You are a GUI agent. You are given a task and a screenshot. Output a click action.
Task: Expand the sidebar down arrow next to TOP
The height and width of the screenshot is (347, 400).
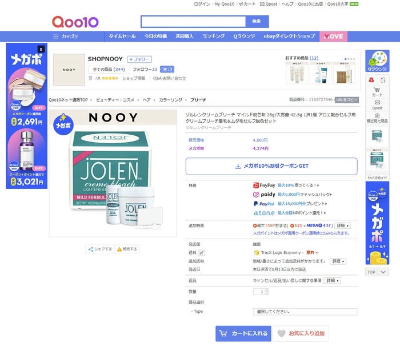(383, 272)
